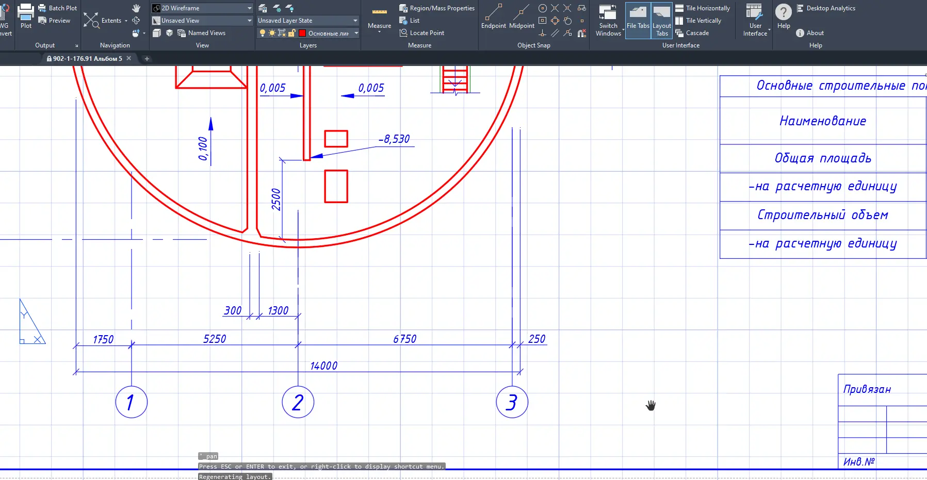Open the Unsaved Layer State dropdown
The image size is (927, 480).
tap(355, 21)
